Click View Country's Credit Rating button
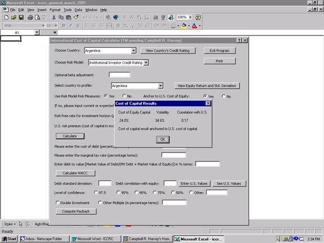The width and height of the screenshot is (324, 243). (168, 51)
